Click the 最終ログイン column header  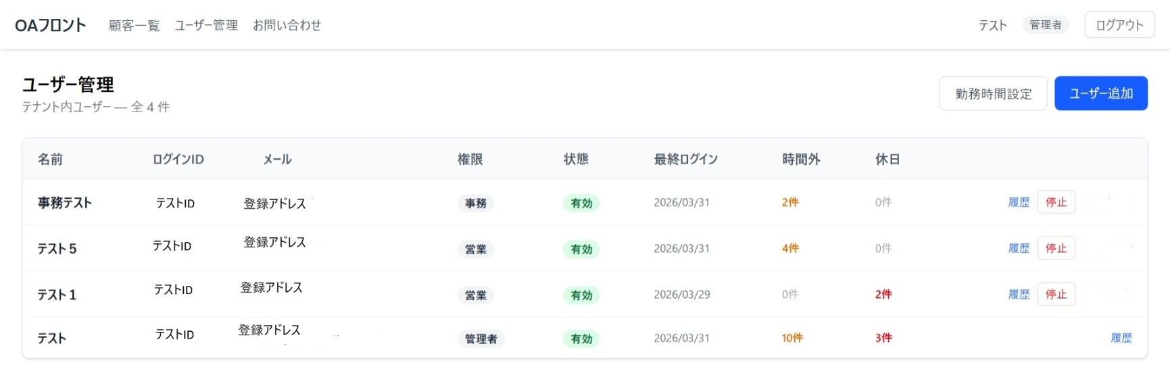pos(685,159)
